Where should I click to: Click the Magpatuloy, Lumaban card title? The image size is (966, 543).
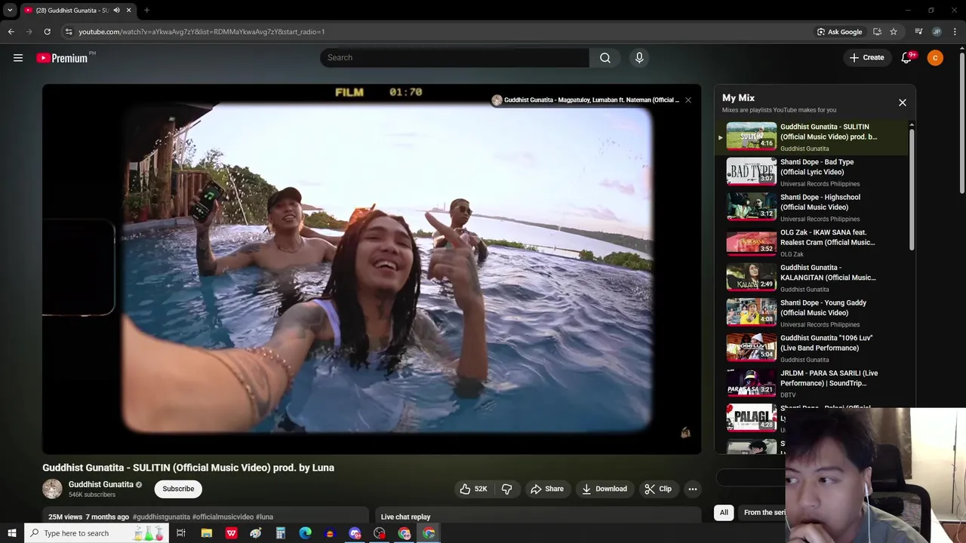point(592,100)
